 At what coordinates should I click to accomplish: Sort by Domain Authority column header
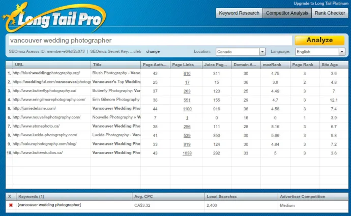click(x=246, y=65)
